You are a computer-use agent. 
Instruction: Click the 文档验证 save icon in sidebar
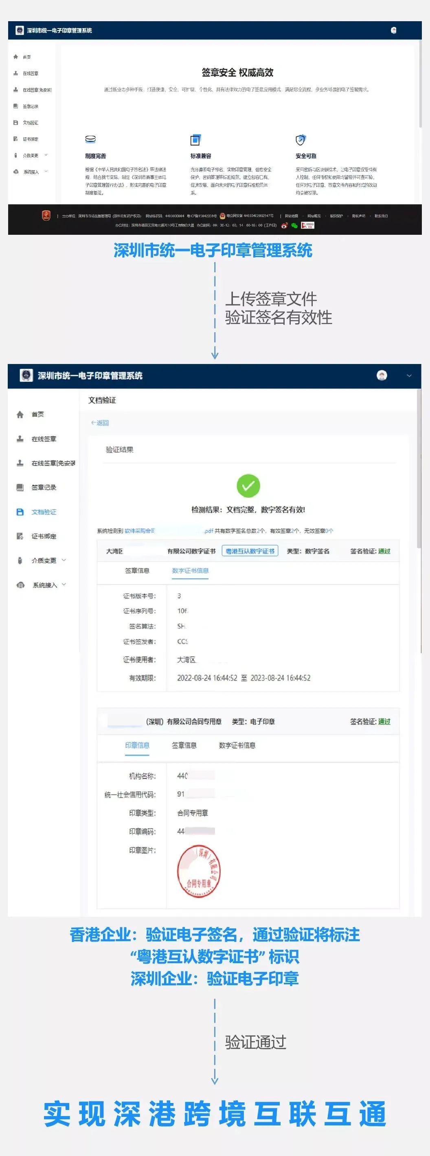[x=20, y=512]
